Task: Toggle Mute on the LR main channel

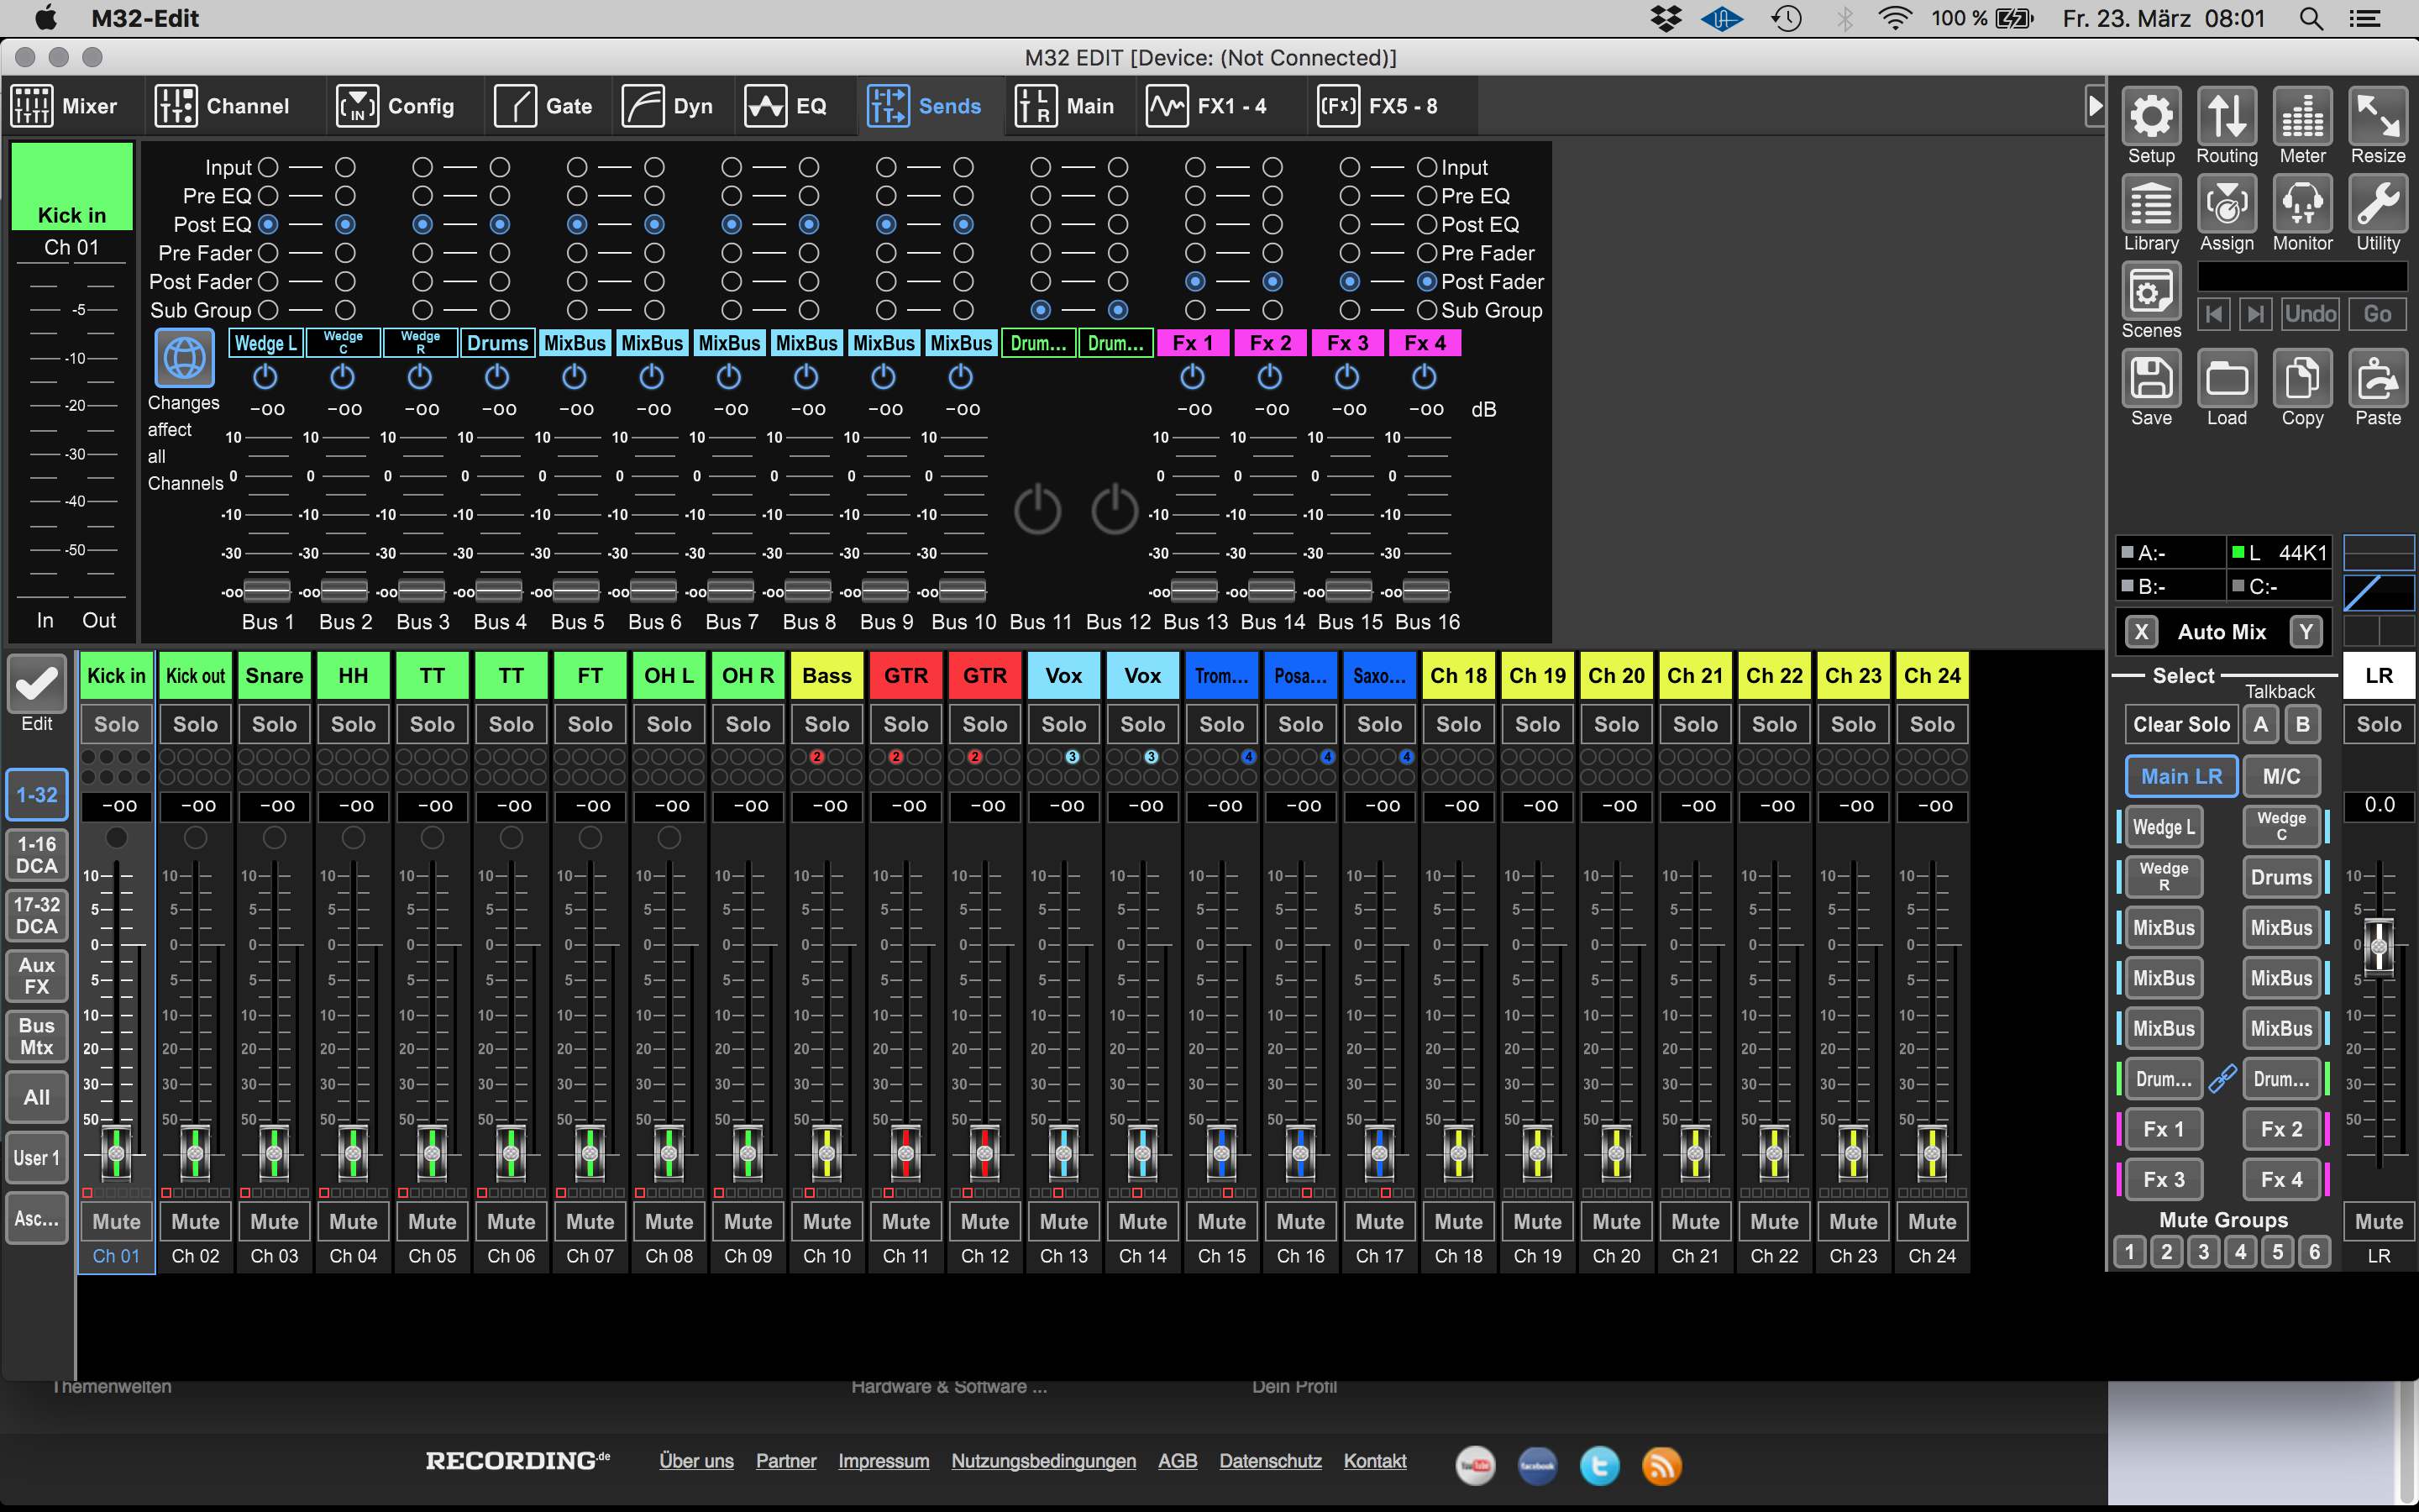Action: coord(2378,1221)
